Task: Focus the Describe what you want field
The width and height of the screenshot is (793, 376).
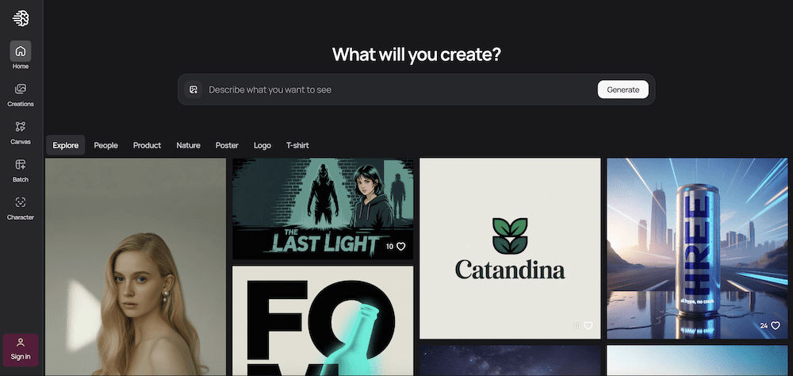Action: pos(400,90)
